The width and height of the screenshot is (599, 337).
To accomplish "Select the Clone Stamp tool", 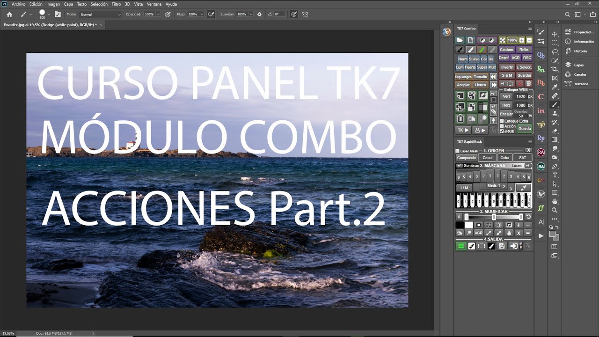I will click(x=555, y=114).
